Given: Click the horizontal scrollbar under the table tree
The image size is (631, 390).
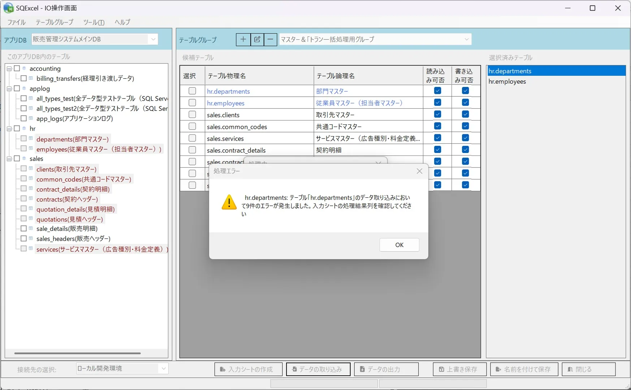Looking at the screenshot, I should (x=78, y=353).
